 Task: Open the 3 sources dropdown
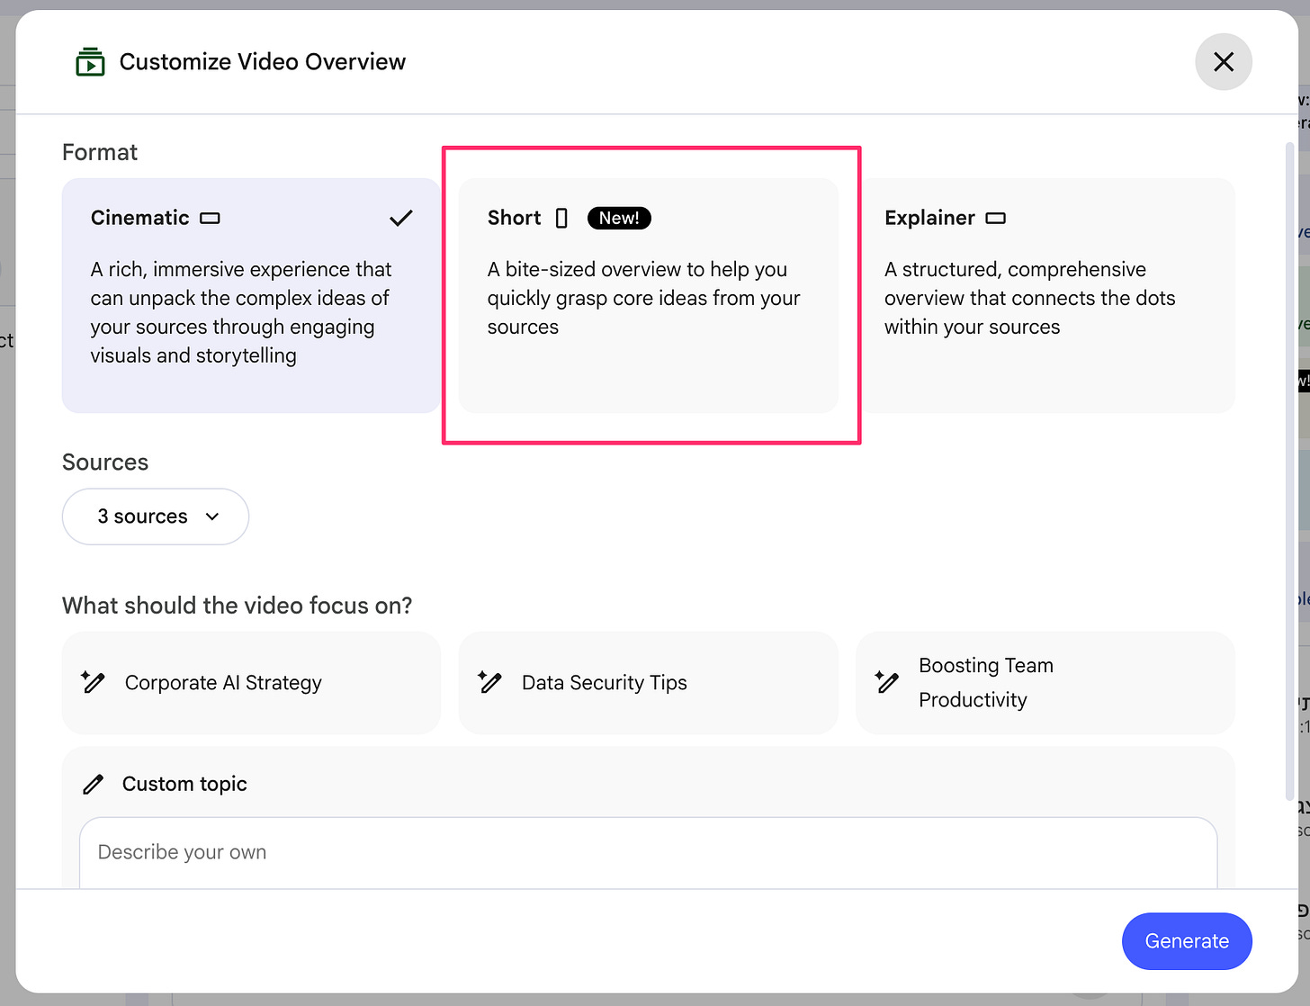tap(156, 516)
